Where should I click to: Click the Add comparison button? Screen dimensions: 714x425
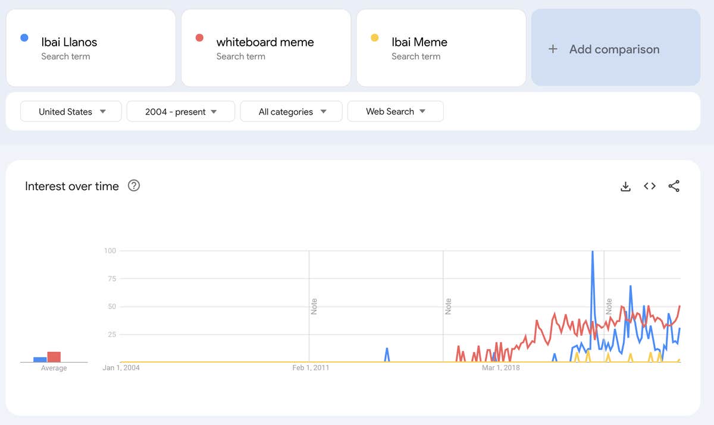pyautogui.click(x=615, y=49)
